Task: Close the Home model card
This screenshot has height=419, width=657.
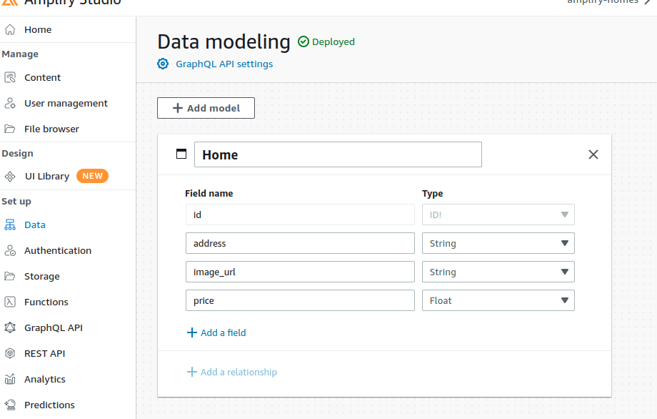Action: (x=593, y=154)
